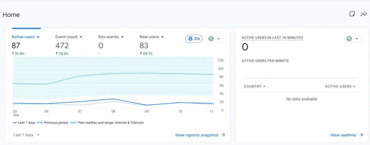The image size is (370, 145).
Task: Toggle the benchmarking On button
Action: (x=194, y=39)
